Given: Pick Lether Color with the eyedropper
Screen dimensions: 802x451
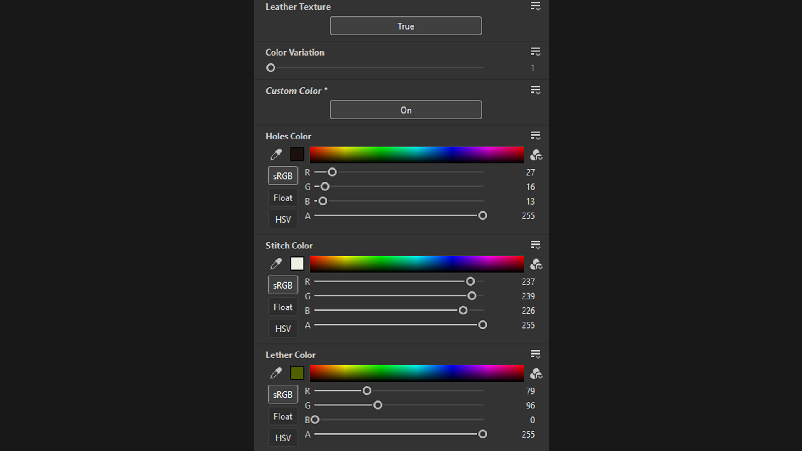Looking at the screenshot, I should pyautogui.click(x=276, y=373).
